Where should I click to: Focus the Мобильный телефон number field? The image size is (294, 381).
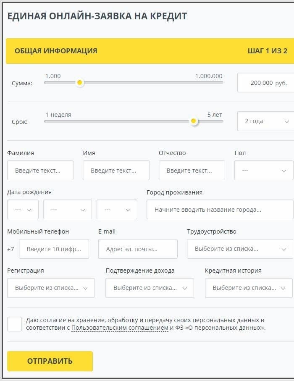54,249
